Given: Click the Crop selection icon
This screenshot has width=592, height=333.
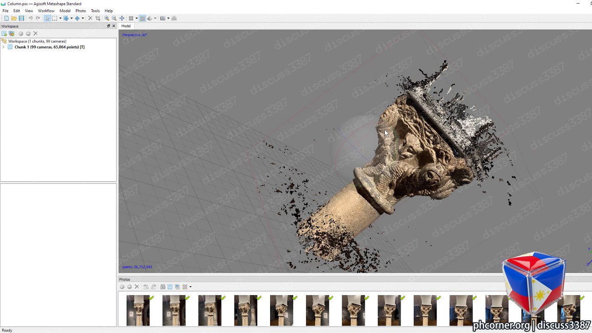Looking at the screenshot, I should [x=98, y=18].
